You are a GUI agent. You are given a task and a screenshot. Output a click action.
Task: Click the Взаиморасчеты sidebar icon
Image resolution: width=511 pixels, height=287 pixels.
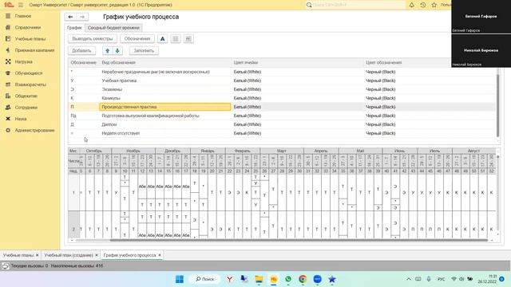coord(8,85)
